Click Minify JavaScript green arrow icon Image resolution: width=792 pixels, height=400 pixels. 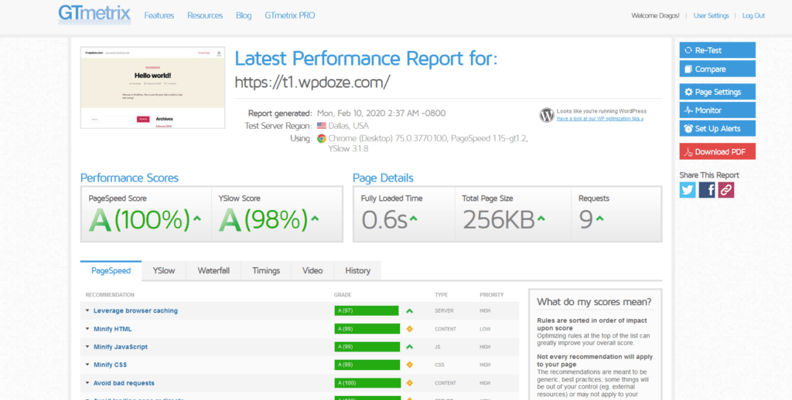coord(410,347)
